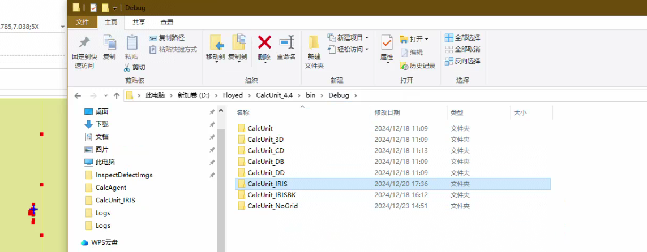Sort files by Date Modified column header
Image resolution: width=647 pixels, height=252 pixels.
pyautogui.click(x=387, y=112)
